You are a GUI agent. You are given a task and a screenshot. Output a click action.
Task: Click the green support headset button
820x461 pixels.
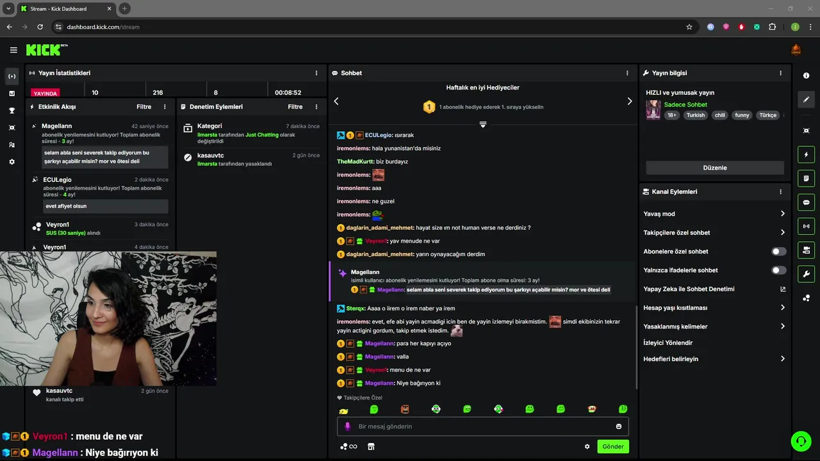[x=801, y=441]
